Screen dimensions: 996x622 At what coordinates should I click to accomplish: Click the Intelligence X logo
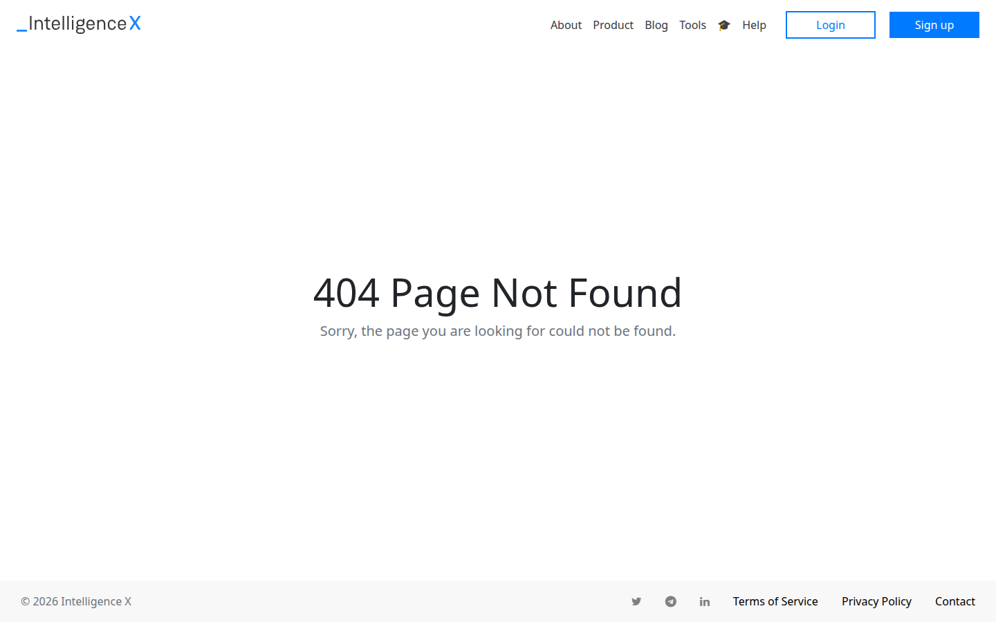(x=79, y=23)
